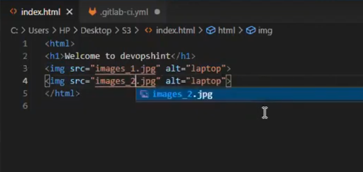Select S3 folder in the breadcrumb

[127, 31]
